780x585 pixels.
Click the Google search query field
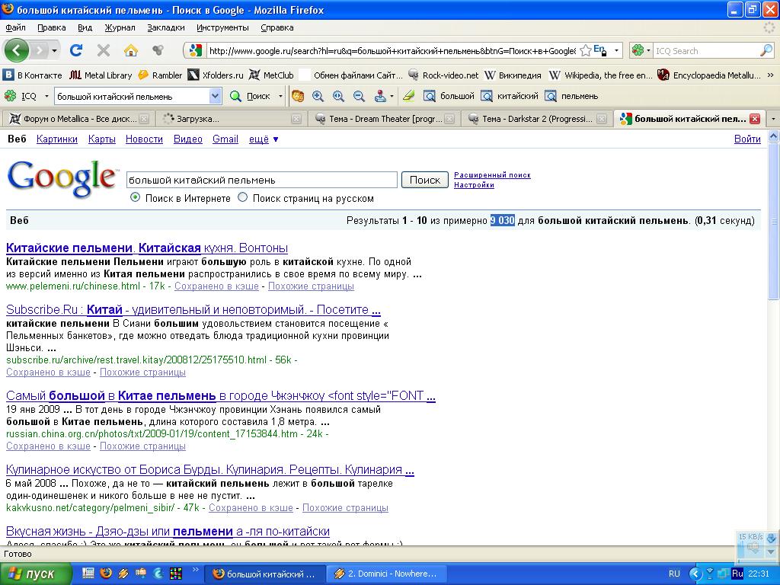(x=261, y=180)
